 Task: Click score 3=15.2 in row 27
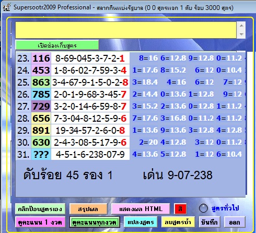[145, 106]
